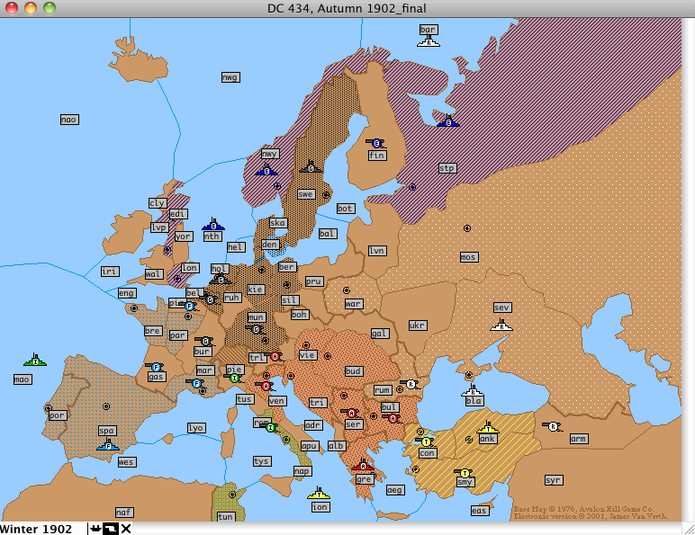Select the bal sea label
The height and width of the screenshot is (535, 695).
328,234
